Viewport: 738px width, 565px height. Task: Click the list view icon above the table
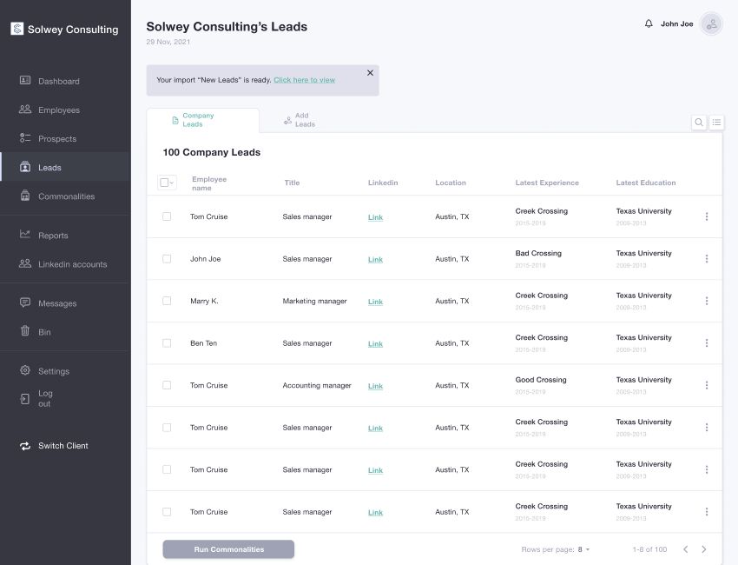point(716,123)
